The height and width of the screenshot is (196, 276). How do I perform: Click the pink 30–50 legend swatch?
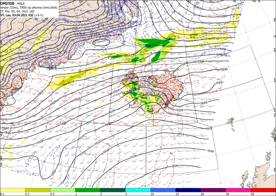[238, 190]
